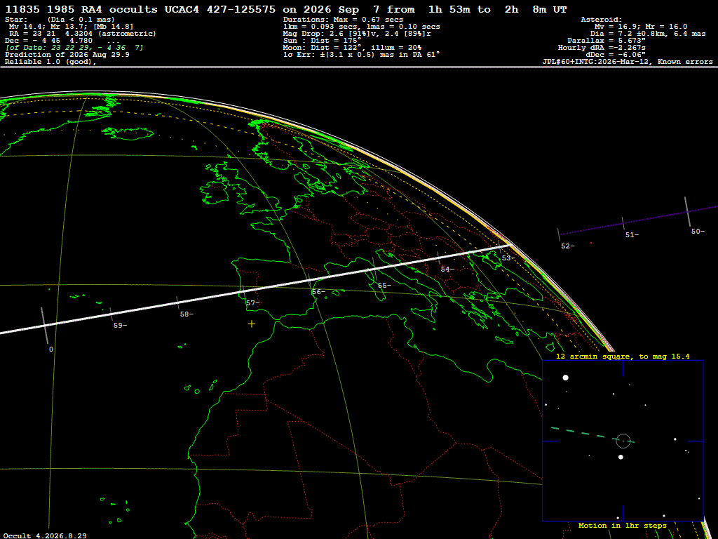Click the dashed asteroid motion line in chart

592,435
